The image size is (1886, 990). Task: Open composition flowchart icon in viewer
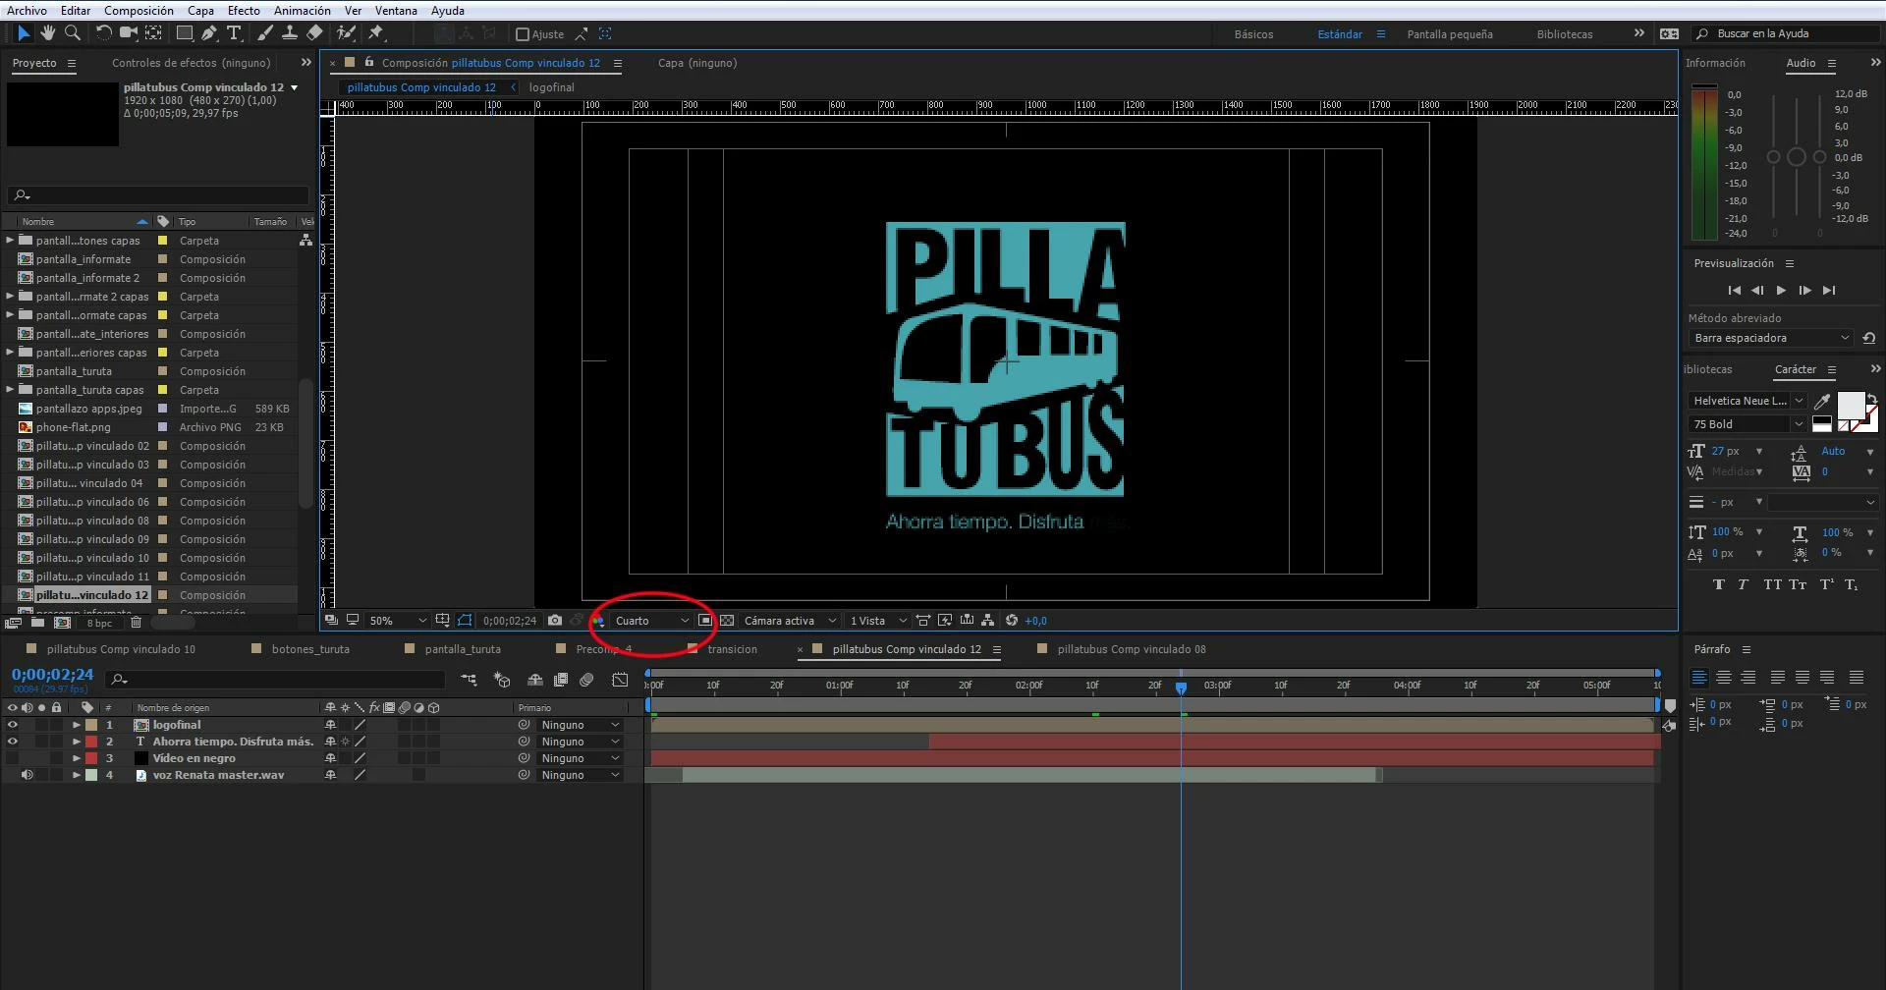click(x=988, y=621)
